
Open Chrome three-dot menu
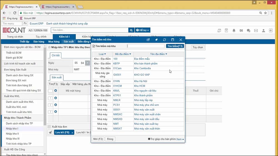coord(272,13)
